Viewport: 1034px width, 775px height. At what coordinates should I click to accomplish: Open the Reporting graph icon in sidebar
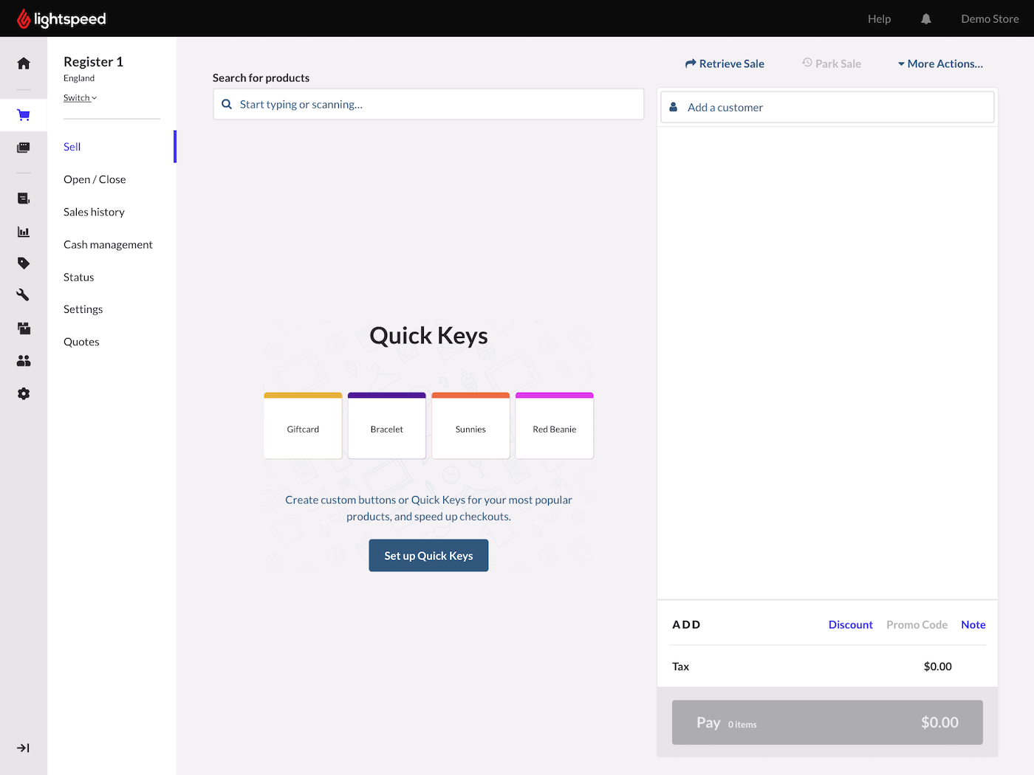coord(23,231)
